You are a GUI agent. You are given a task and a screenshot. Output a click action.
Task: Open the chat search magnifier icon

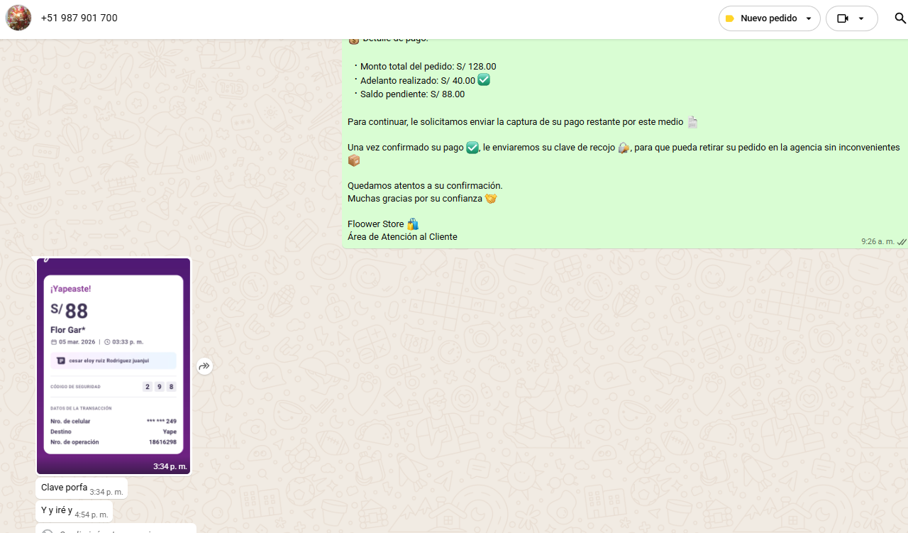pos(900,18)
